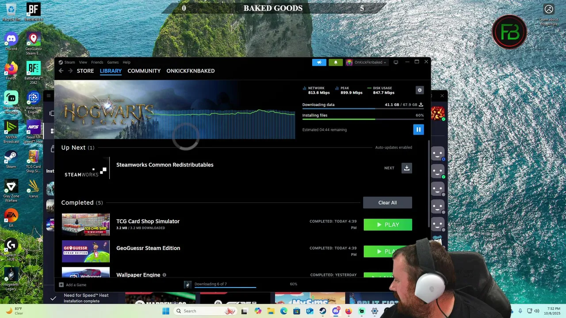Open the Friends menu

97,62
